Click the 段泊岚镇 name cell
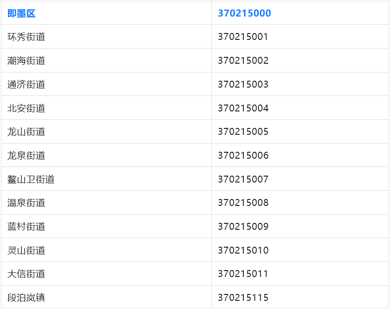Image resolution: width=390 pixels, height=310 pixels. (x=27, y=298)
